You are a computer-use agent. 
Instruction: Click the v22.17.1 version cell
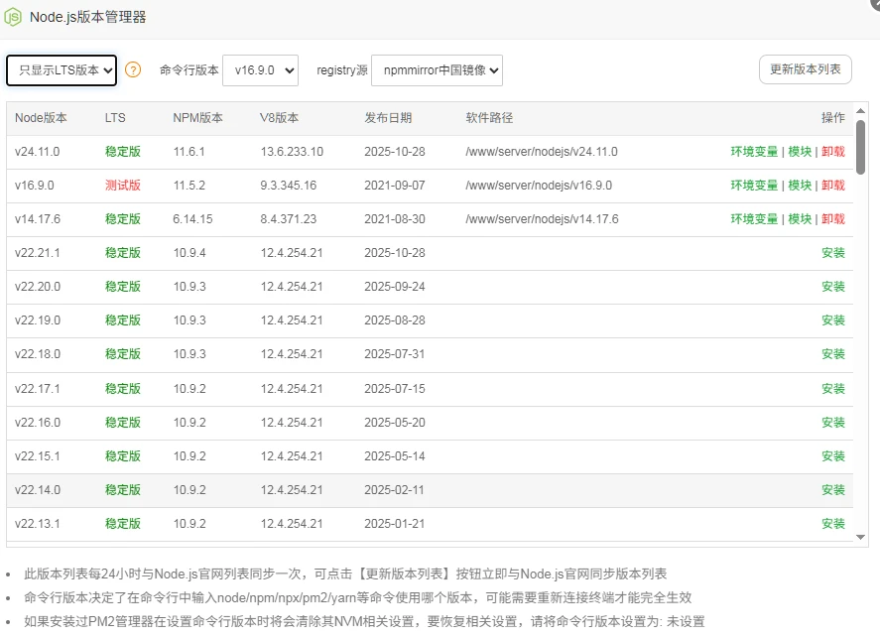(x=37, y=388)
